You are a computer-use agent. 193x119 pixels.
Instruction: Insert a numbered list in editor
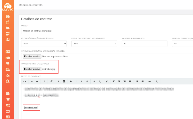pyautogui.click(x=143, y=81)
